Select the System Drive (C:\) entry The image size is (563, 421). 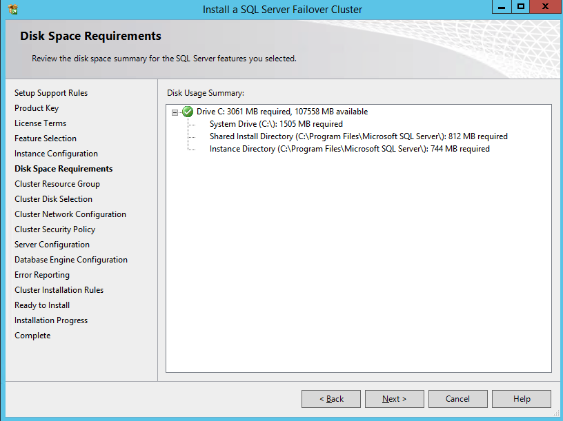coord(276,124)
